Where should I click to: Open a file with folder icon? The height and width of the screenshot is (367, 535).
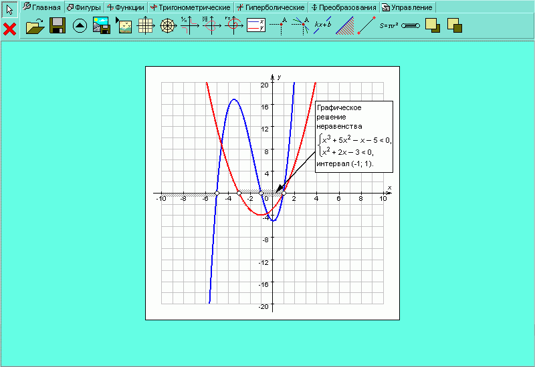[35, 26]
